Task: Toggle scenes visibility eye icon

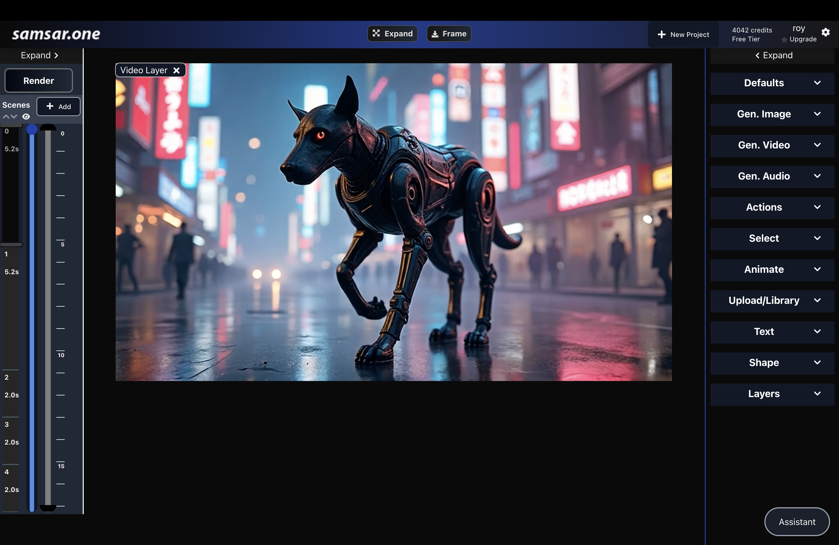Action: (x=26, y=117)
